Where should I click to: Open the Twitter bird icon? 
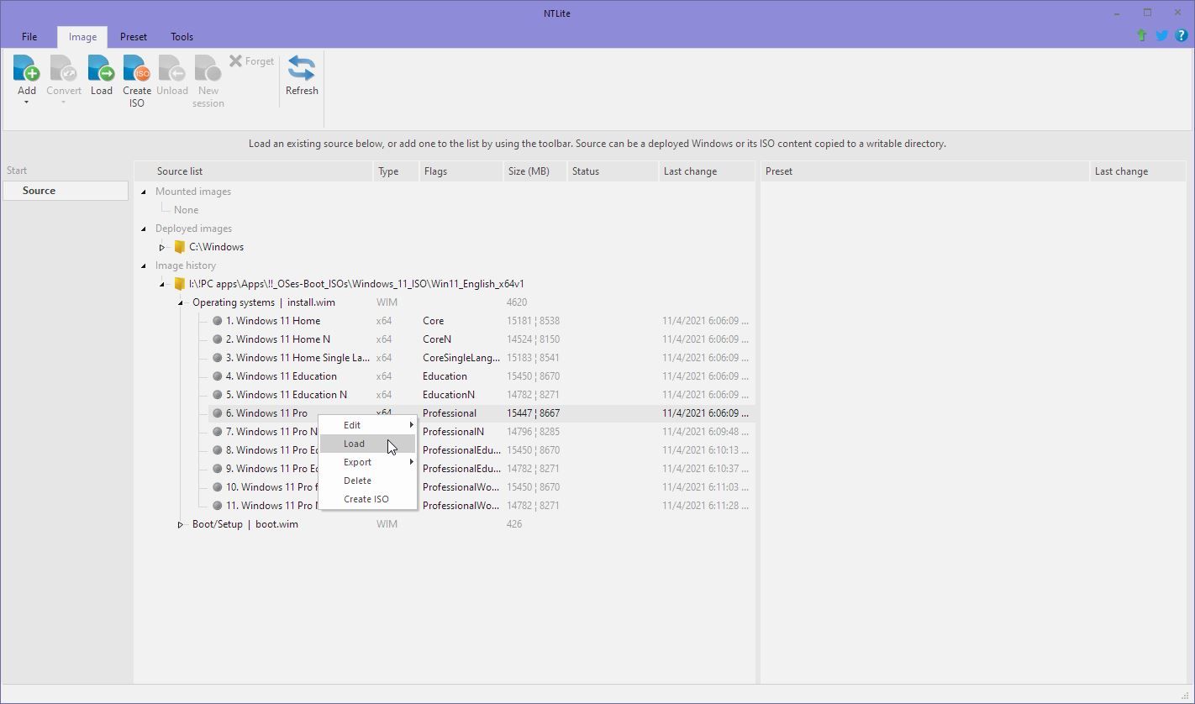(x=1161, y=35)
